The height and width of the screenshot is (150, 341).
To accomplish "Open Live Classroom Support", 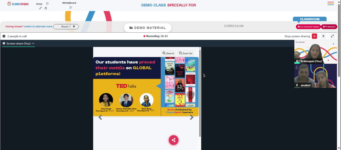I will tap(308, 27).
